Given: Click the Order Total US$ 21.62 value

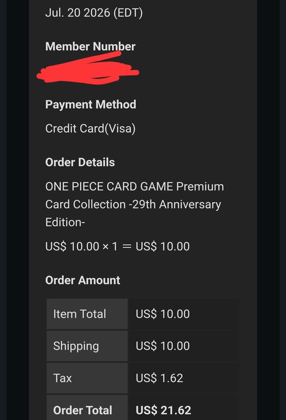Looking at the screenshot, I should pyautogui.click(x=163, y=411).
